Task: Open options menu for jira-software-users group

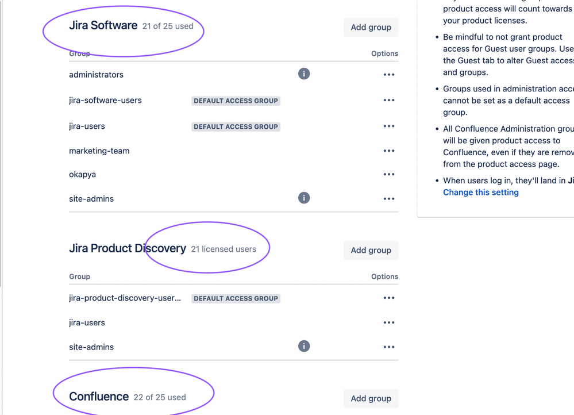Action: coord(389,101)
